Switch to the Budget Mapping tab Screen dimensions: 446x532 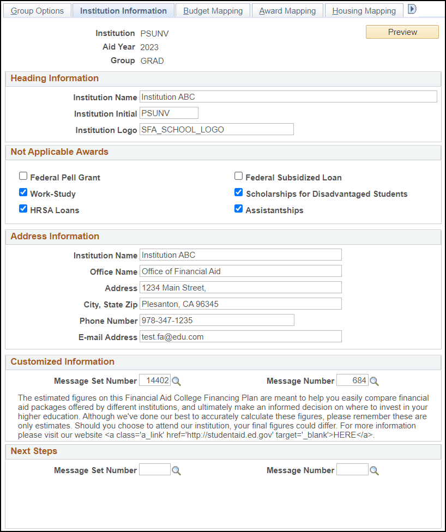coord(213,10)
